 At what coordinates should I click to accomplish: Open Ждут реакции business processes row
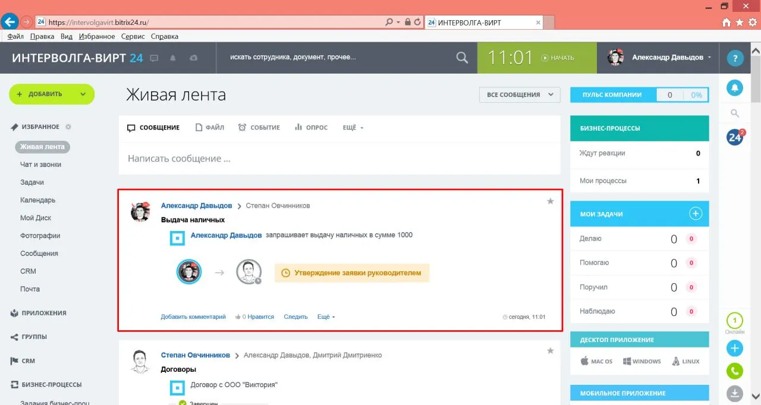pyautogui.click(x=640, y=153)
